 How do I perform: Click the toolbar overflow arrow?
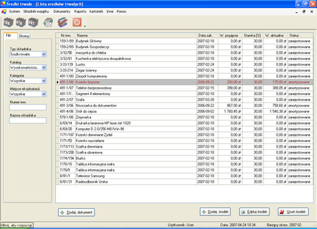pyautogui.click(x=85, y=26)
